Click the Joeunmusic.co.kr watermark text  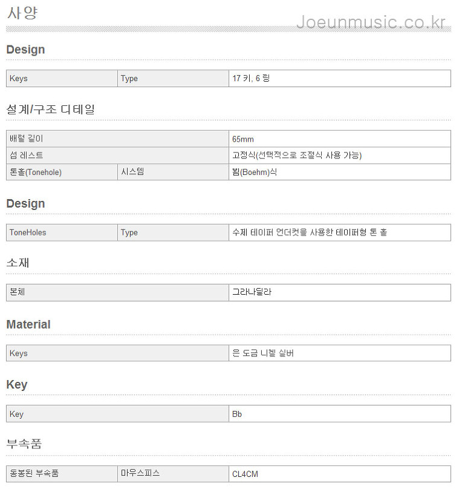[x=371, y=22]
